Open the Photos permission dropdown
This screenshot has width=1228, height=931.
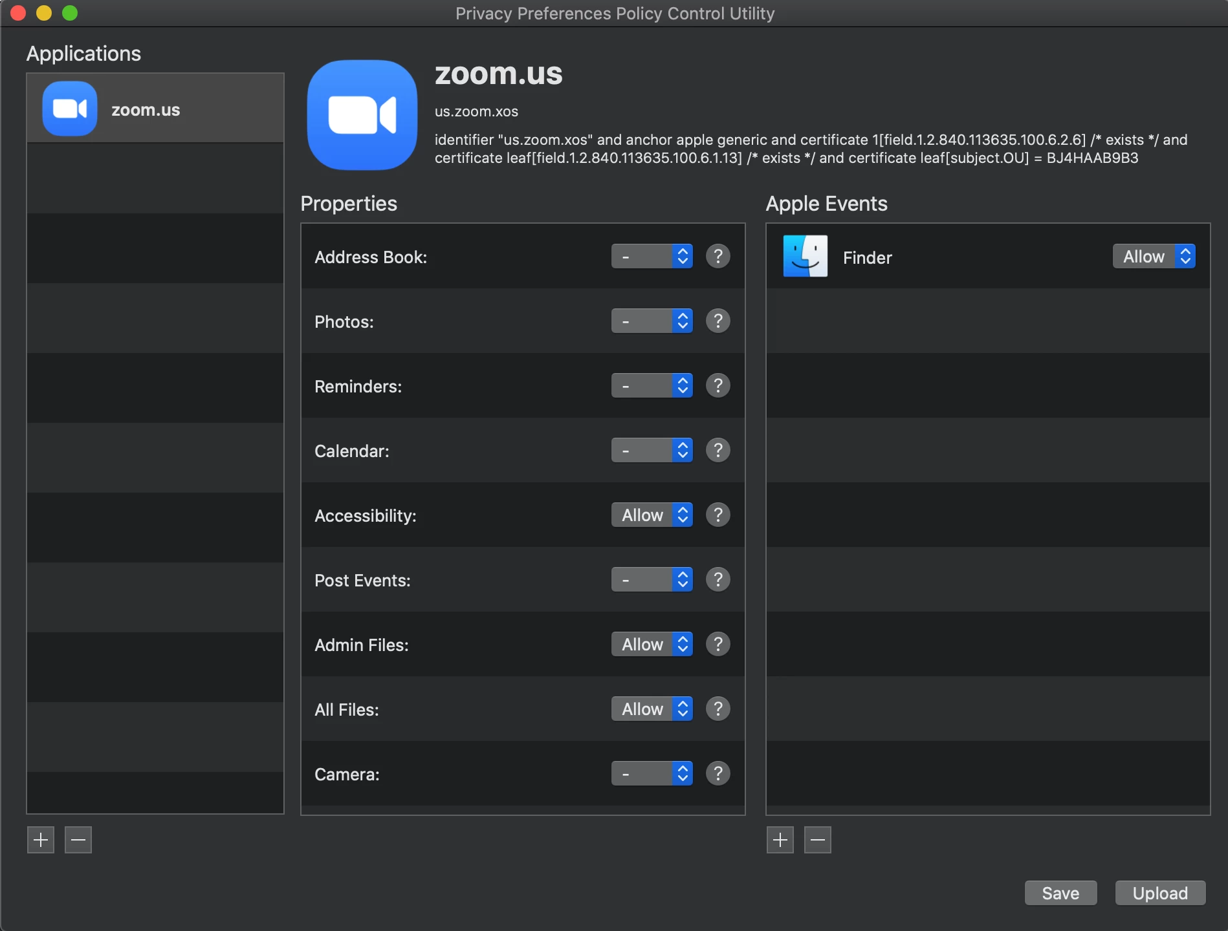(652, 321)
